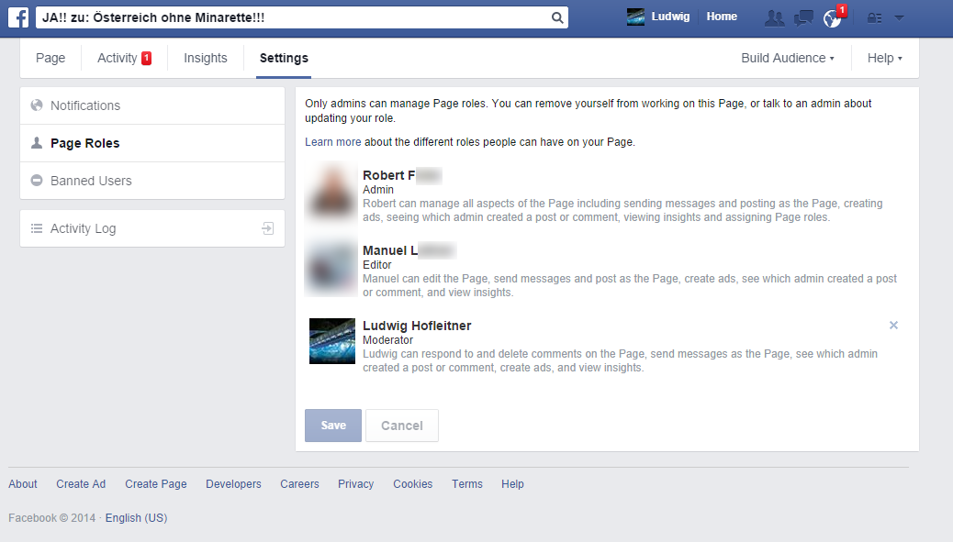The image size is (953, 542).
Task: Click Ludwig Hofleitner's profile photo
Action: click(331, 341)
